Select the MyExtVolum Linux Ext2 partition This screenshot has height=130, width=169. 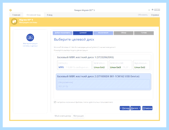click(x=141, y=65)
